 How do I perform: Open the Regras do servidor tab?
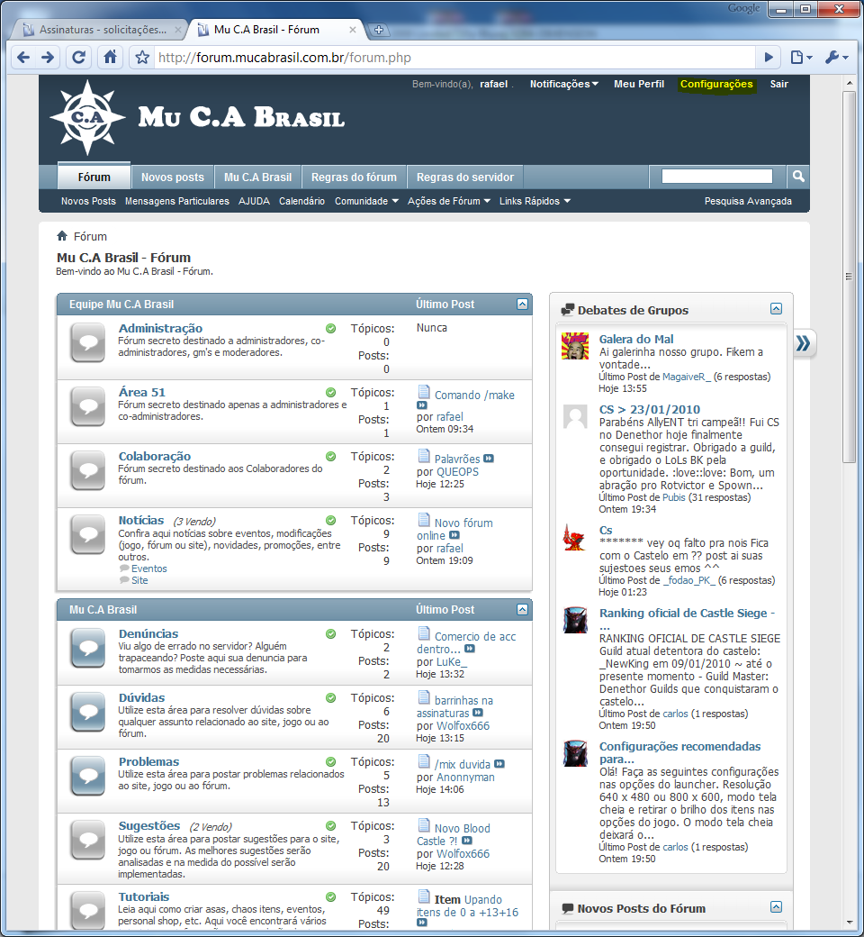(464, 177)
